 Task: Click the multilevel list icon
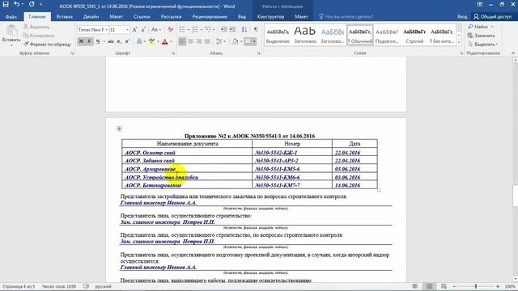coord(208,30)
